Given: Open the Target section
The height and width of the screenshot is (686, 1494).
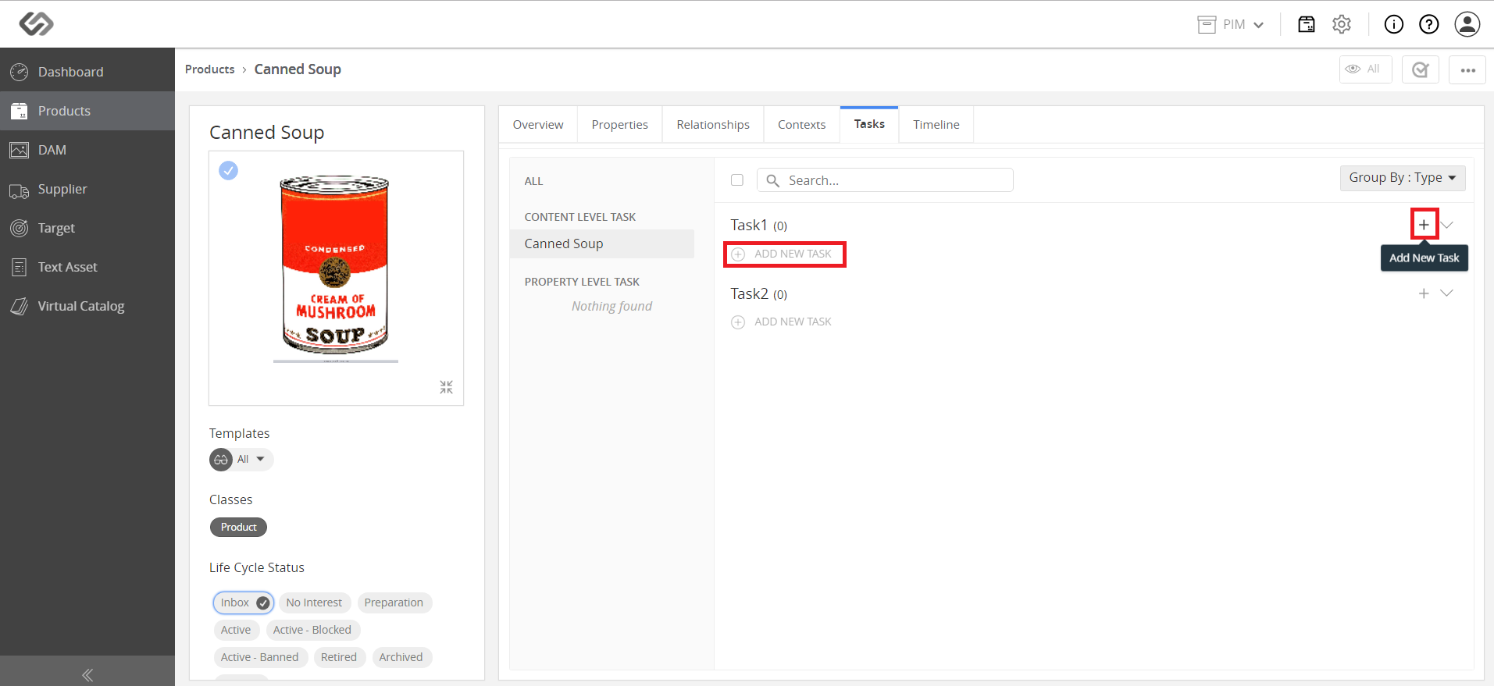Looking at the screenshot, I should point(87,228).
